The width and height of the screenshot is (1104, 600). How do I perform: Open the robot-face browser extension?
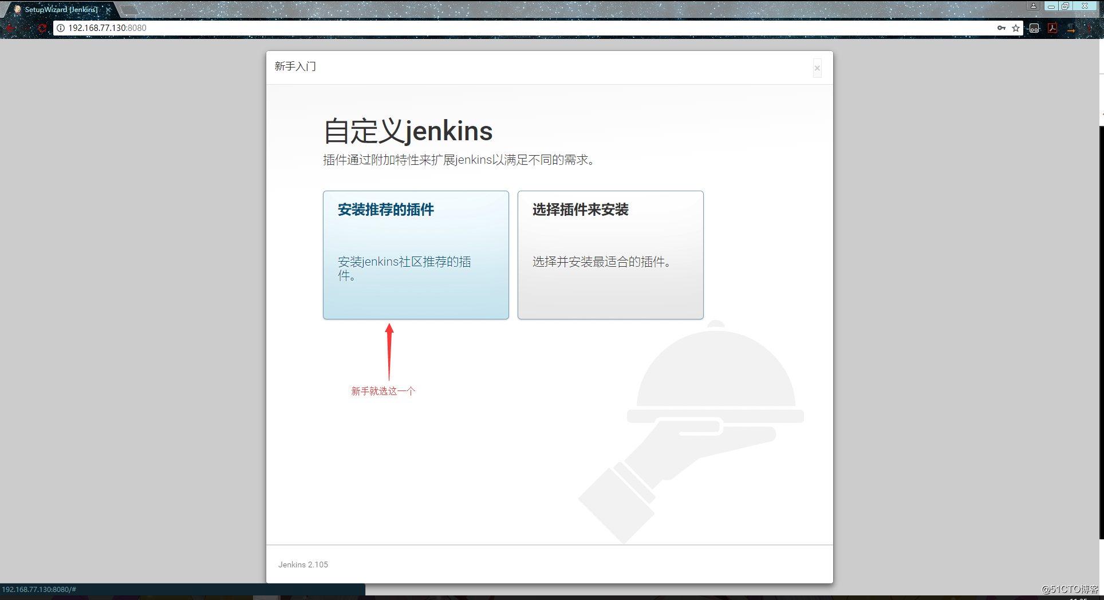pyautogui.click(x=1034, y=27)
